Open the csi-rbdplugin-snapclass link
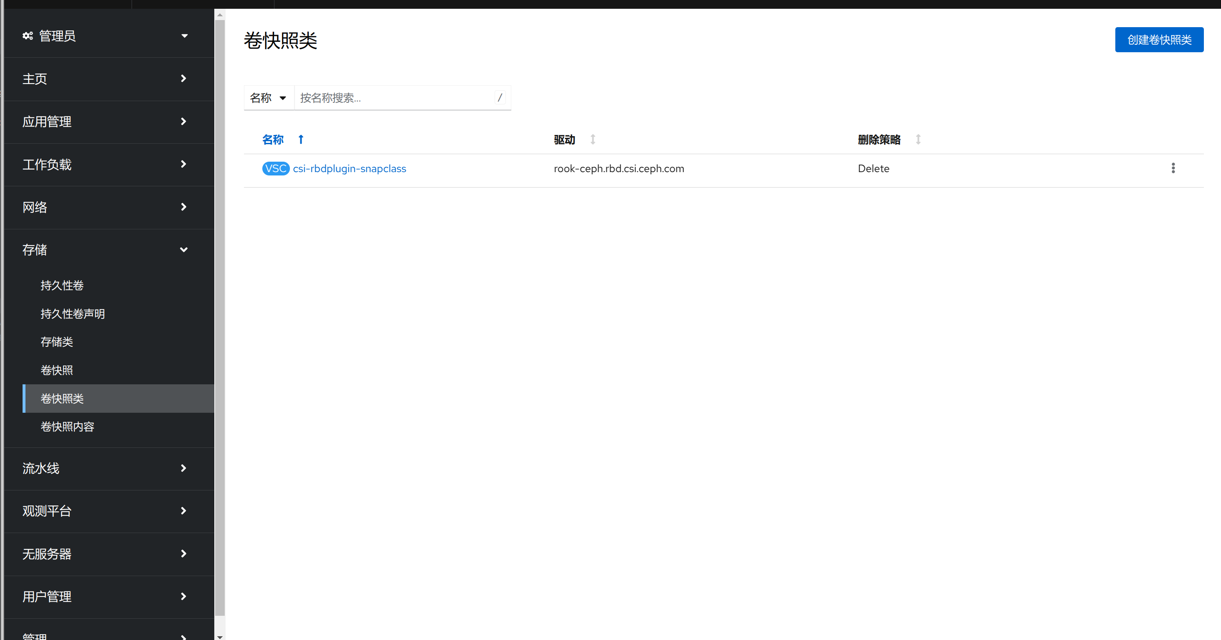 [x=349, y=169]
